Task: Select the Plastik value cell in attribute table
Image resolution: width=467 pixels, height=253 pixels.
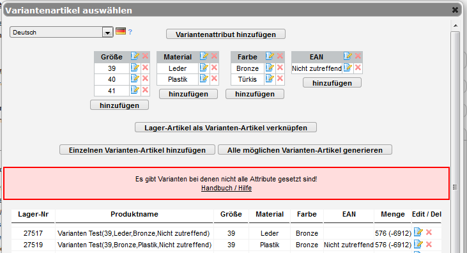Action: 178,79
